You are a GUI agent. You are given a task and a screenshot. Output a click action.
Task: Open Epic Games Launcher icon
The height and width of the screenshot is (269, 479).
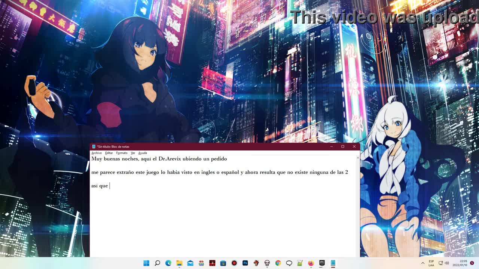coord(322,263)
